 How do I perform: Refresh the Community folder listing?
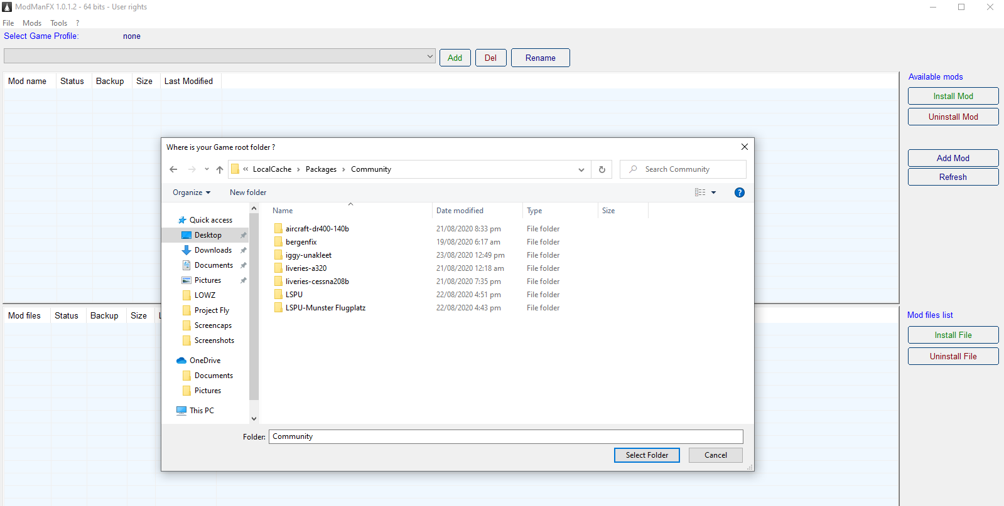click(x=602, y=169)
